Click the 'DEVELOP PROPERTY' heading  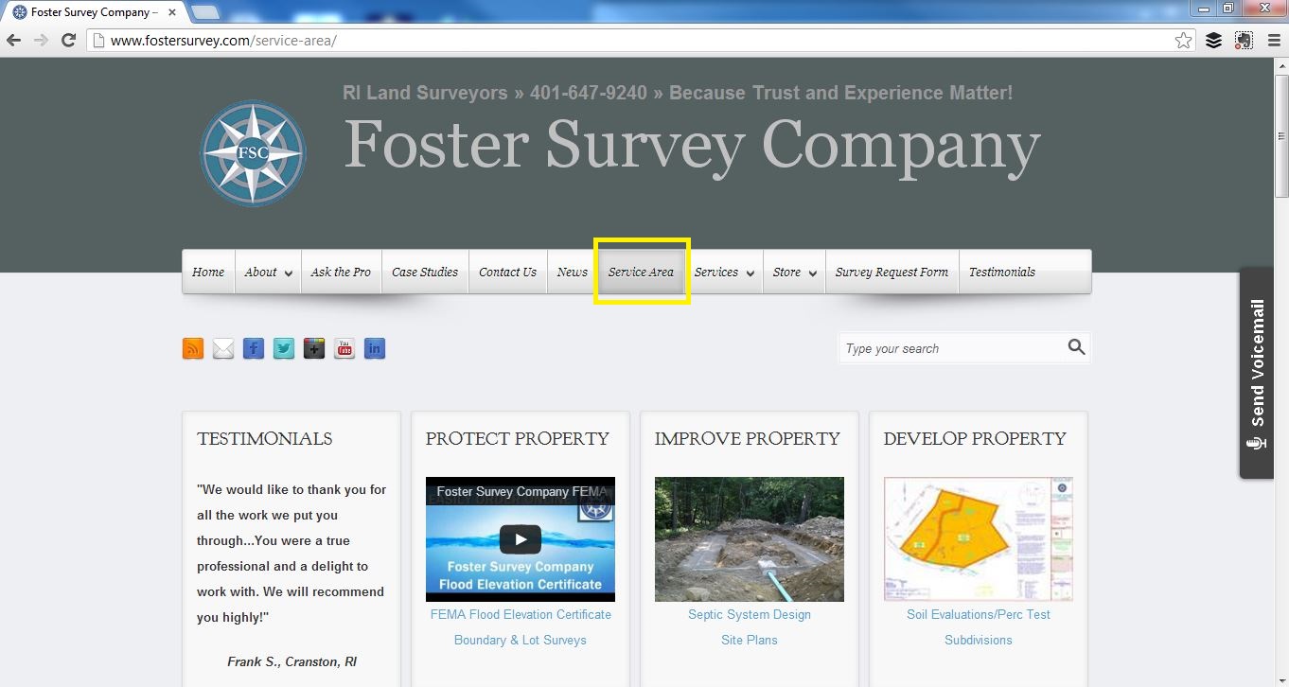[x=975, y=439]
